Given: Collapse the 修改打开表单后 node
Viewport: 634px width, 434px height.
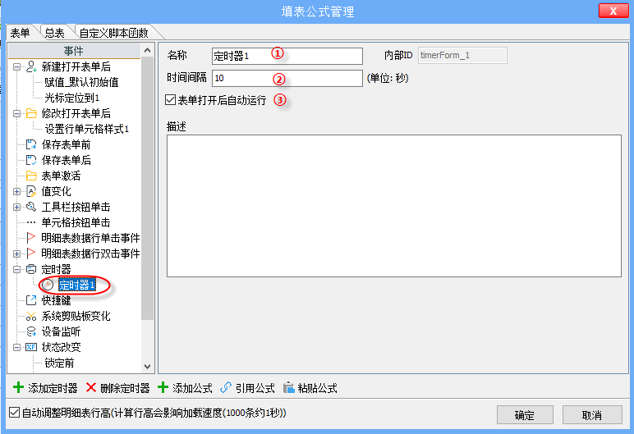Looking at the screenshot, I should [16, 114].
